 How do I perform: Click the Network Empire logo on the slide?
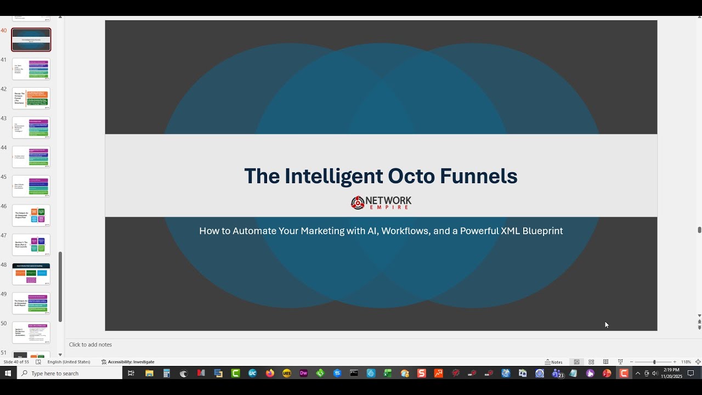point(381,202)
